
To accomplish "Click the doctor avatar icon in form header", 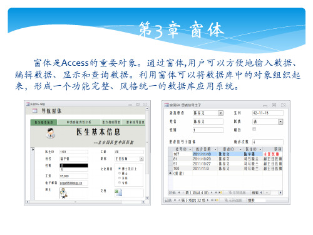I will [51, 133].
